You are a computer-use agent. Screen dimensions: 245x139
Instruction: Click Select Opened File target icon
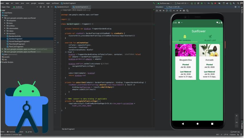click(41, 7)
